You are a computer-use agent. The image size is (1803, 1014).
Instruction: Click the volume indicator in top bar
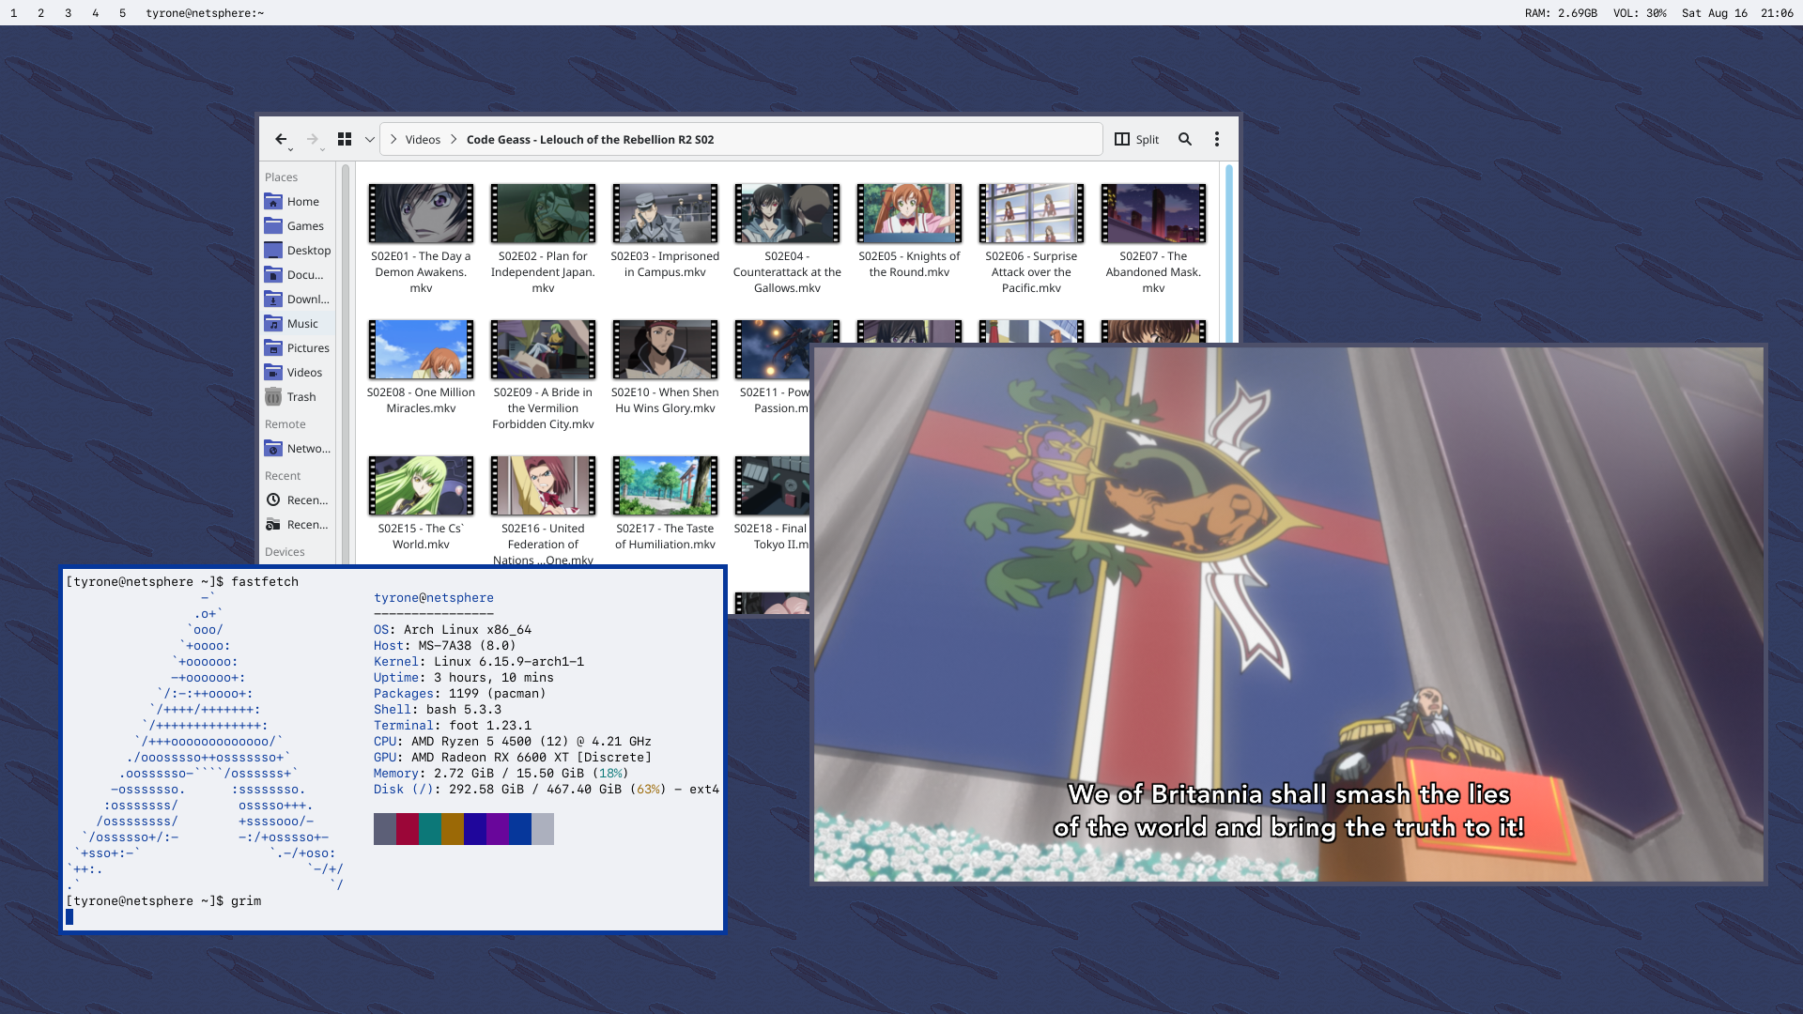point(1640,13)
